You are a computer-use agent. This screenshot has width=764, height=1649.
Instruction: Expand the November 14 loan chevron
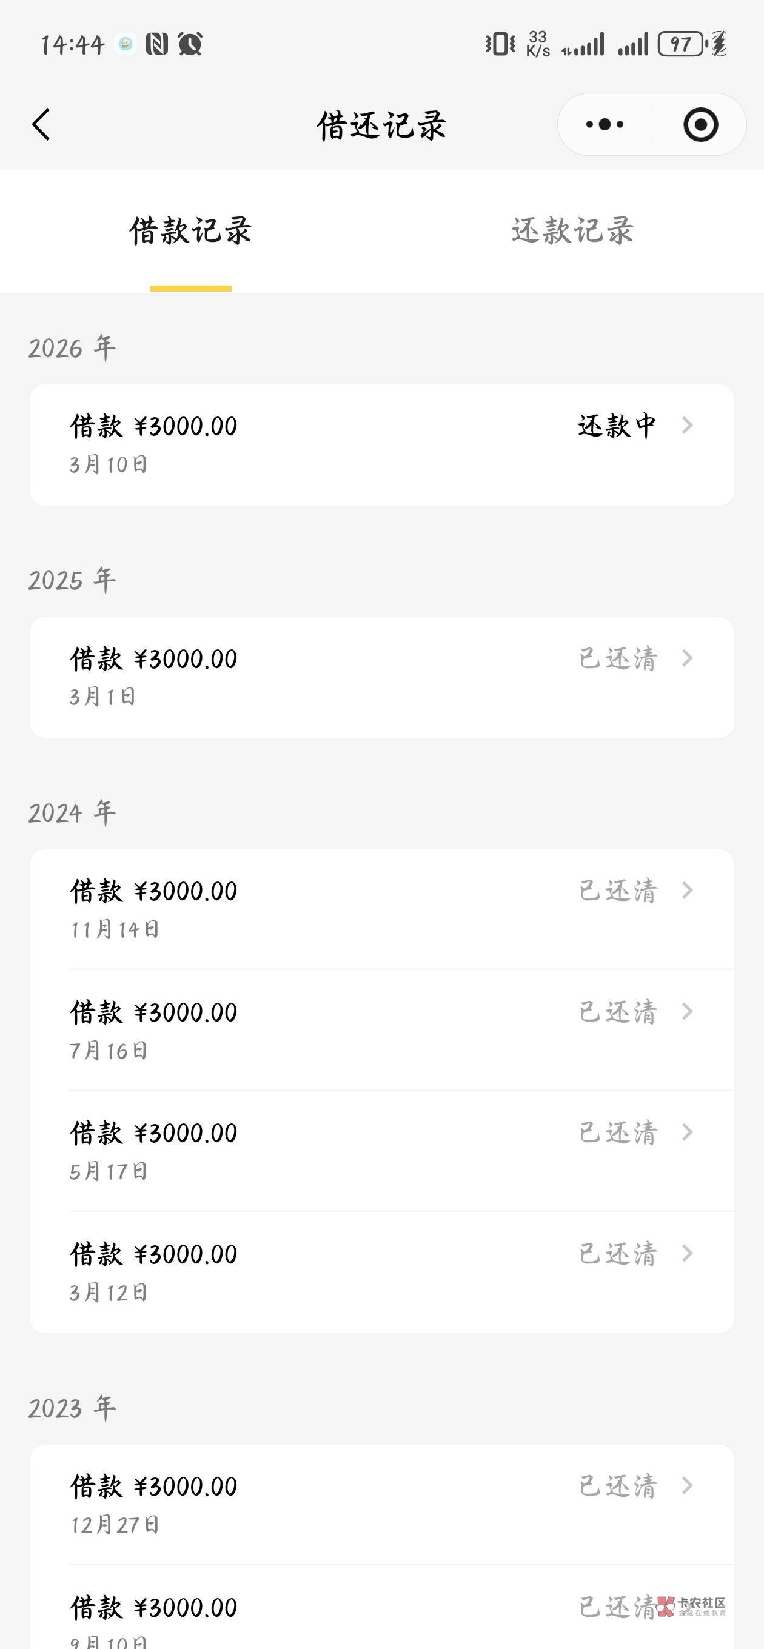coord(688,891)
